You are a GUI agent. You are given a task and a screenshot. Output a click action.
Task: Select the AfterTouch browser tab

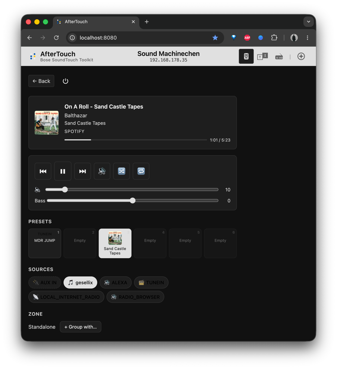click(x=96, y=22)
